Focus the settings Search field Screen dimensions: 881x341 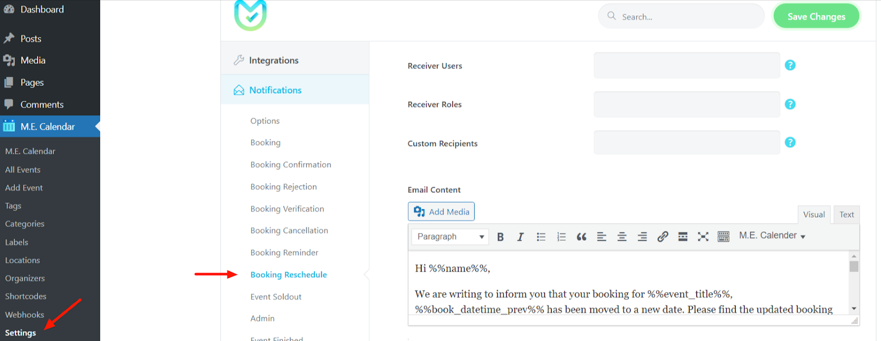(681, 17)
